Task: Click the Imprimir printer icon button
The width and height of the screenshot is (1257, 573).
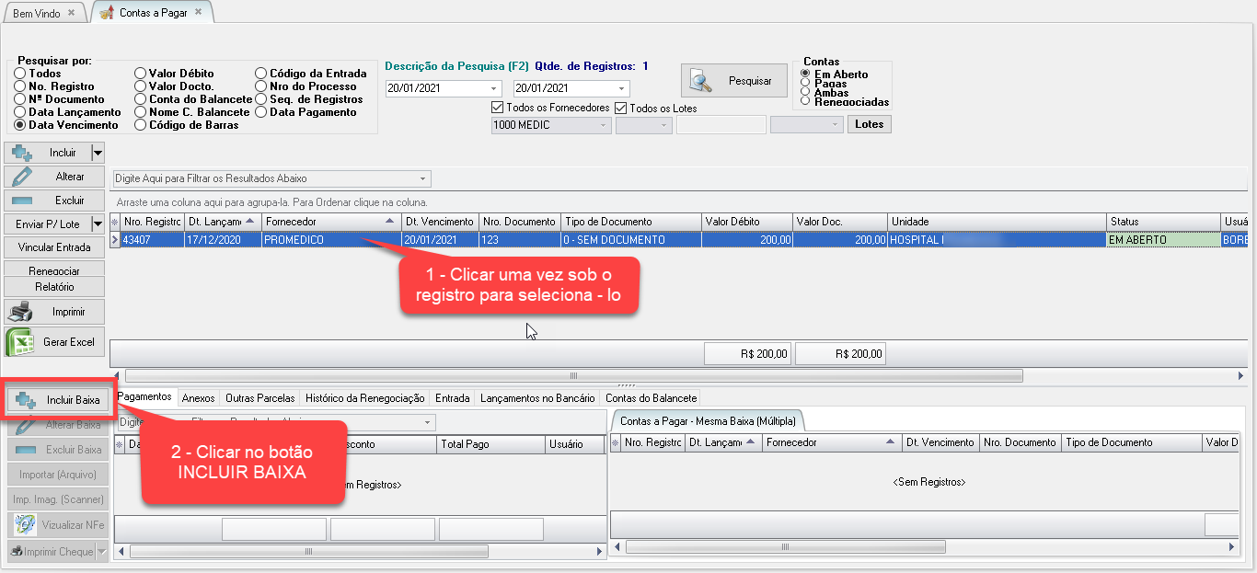Action: pos(54,312)
